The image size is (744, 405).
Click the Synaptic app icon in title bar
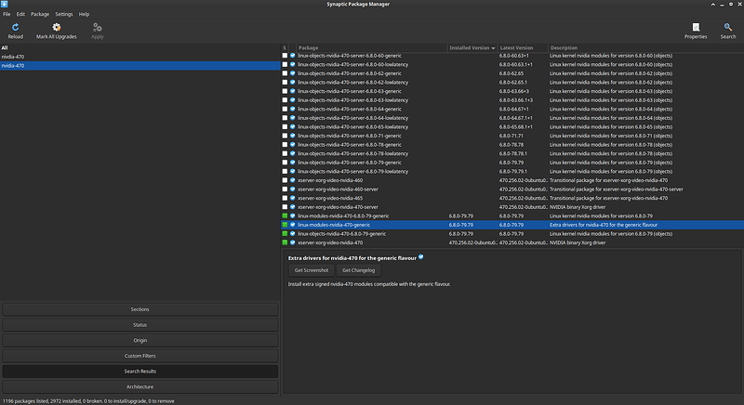7,5
